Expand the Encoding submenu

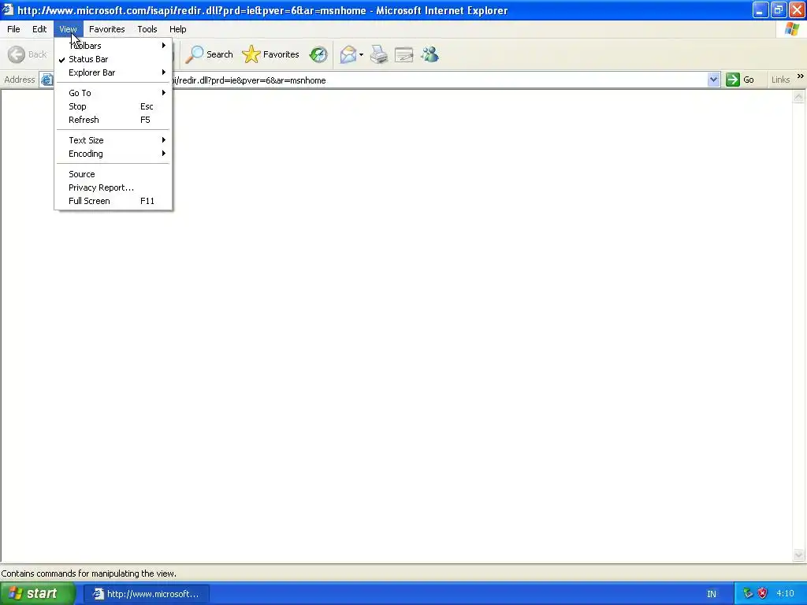113,154
